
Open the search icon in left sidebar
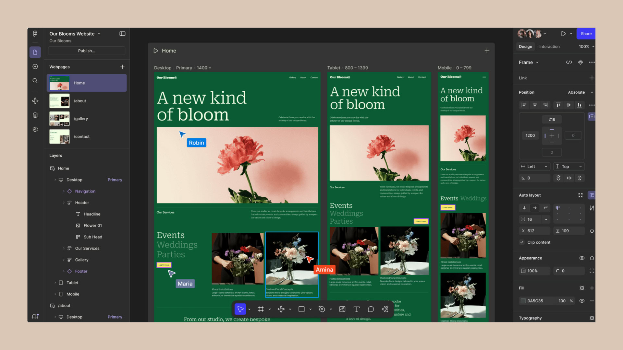click(x=35, y=81)
